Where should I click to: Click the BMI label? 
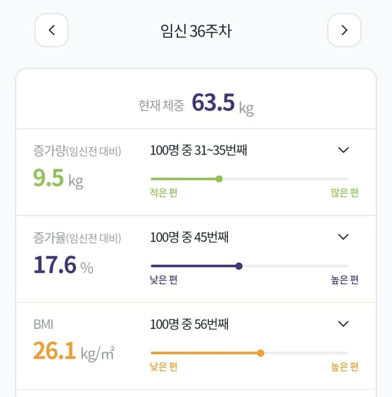point(43,324)
